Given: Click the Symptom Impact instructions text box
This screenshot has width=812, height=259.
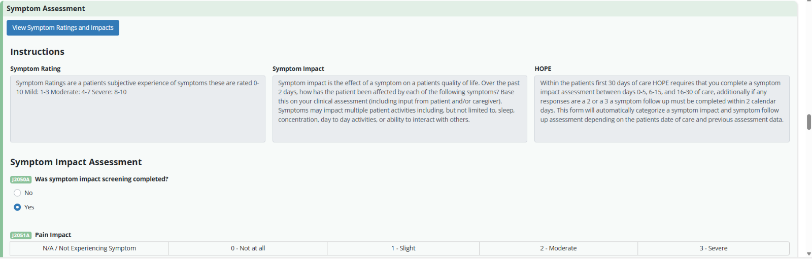Looking at the screenshot, I should (x=399, y=109).
